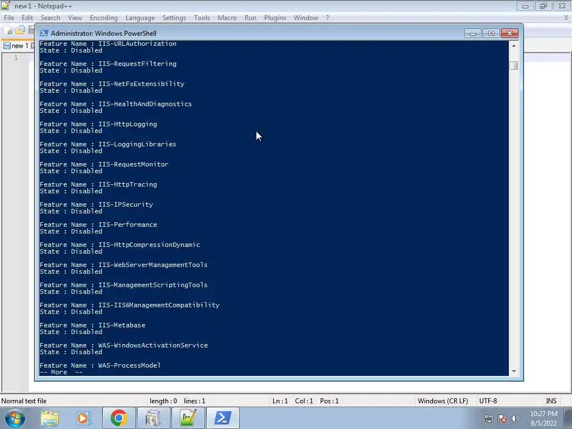Viewport: 572px width, 429px height.
Task: Click the 'IIS-RequestMonitor' feature line
Action: pyautogui.click(x=104, y=164)
